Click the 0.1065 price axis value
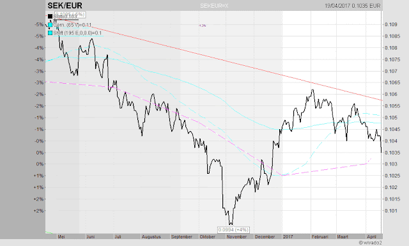The image size is (409, 246). (x=392, y=82)
